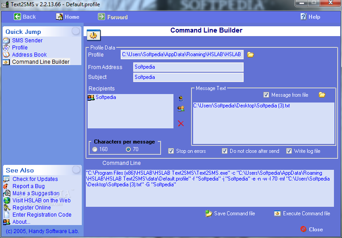
Task: Select Command Line Builder link
Action: coord(41,62)
